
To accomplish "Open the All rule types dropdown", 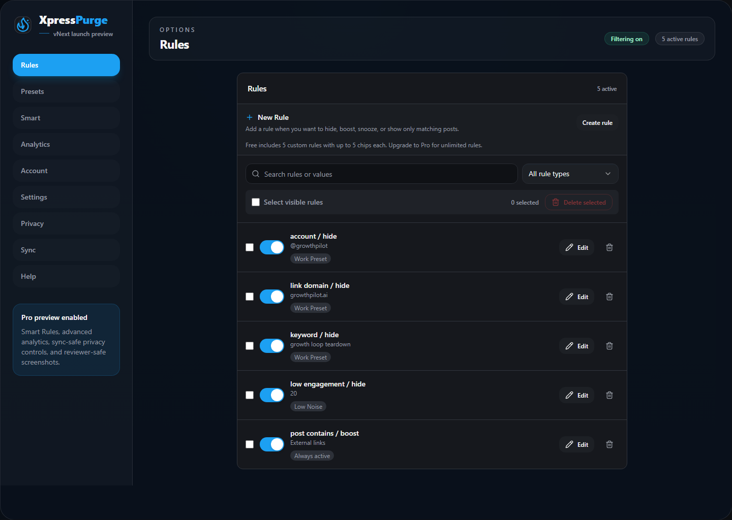I will 570,174.
